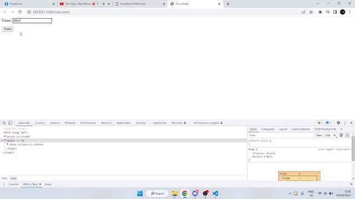Click the taskbar Search box
The width and height of the screenshot is (355, 199).
click(x=158, y=193)
